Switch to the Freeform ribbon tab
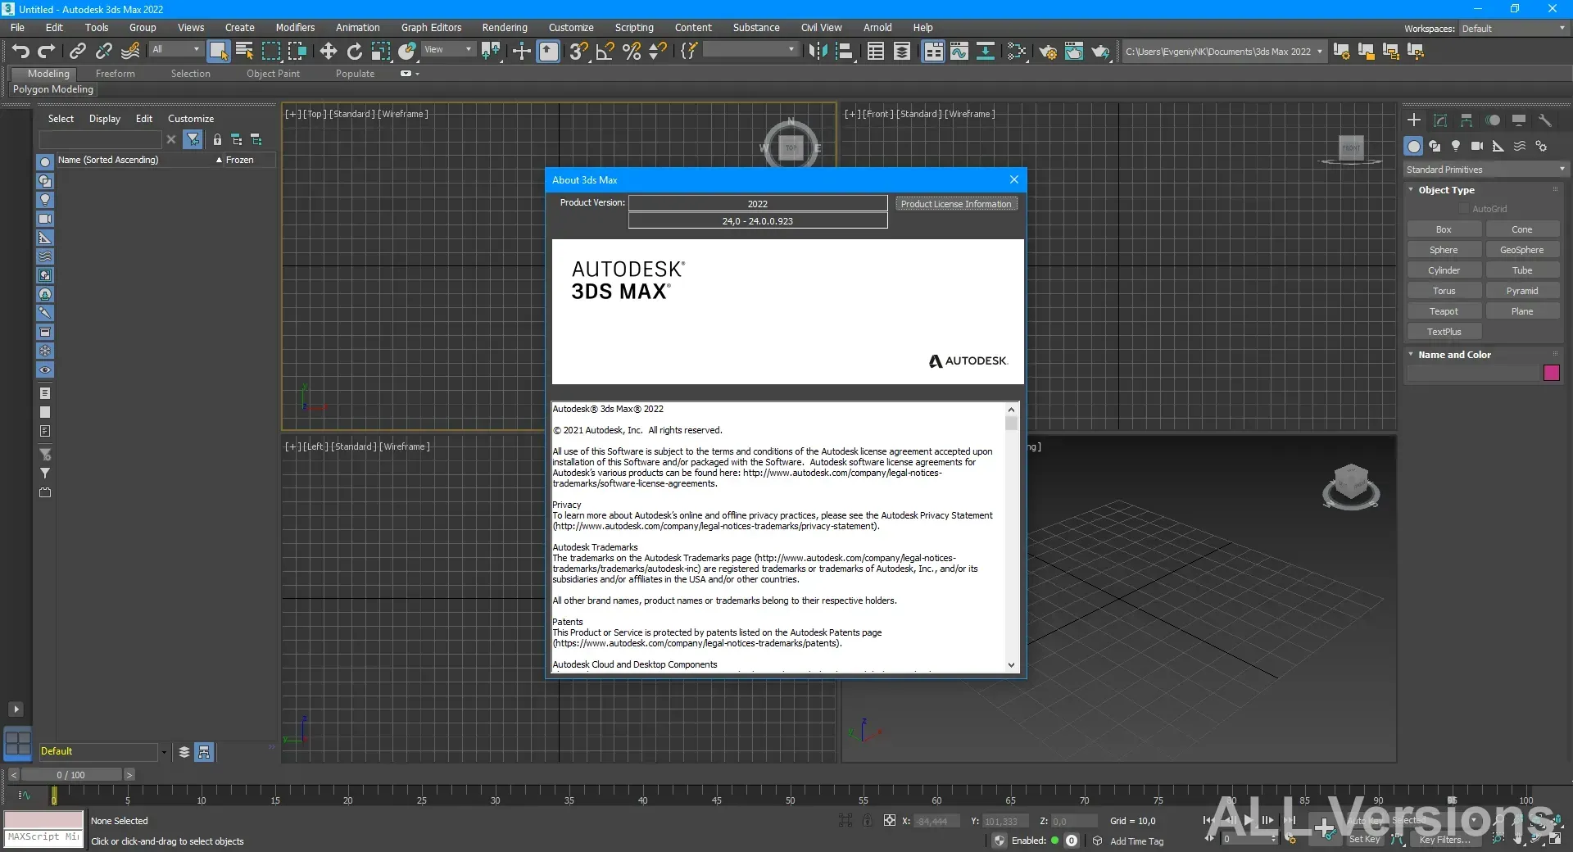This screenshot has width=1573, height=852. pyautogui.click(x=115, y=73)
